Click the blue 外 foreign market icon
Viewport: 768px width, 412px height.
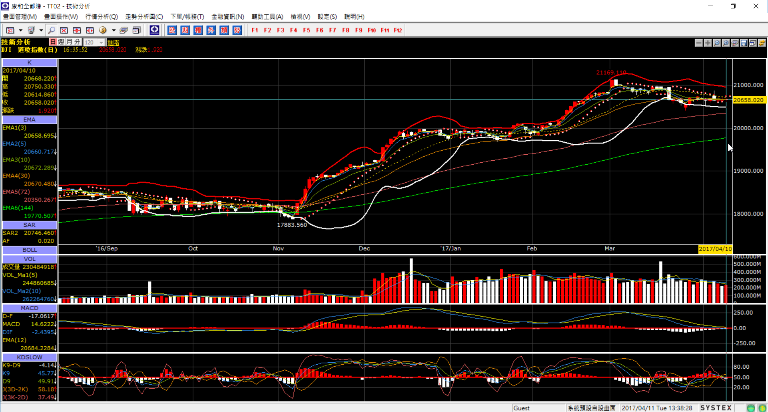[x=211, y=30]
